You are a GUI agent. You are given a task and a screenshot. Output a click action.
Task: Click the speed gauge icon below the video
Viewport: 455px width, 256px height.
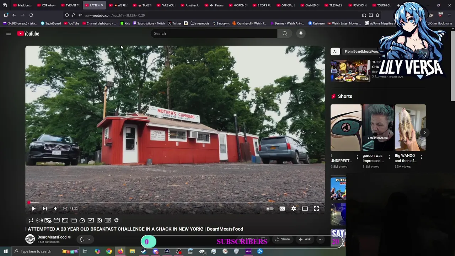(82, 220)
